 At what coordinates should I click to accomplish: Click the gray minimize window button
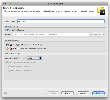pos(8,4)
